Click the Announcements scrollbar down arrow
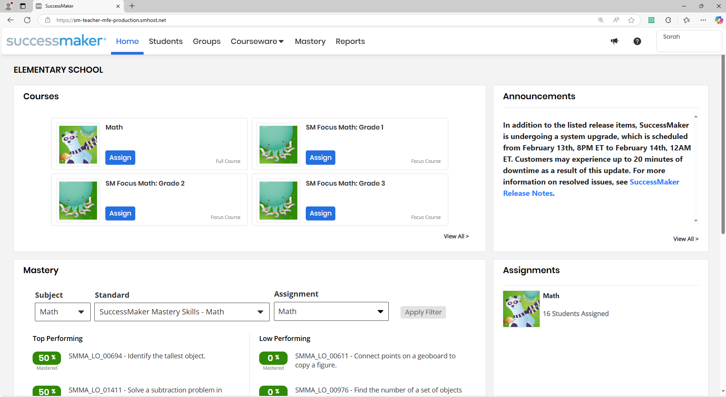The height and width of the screenshot is (397, 726). pos(695,220)
